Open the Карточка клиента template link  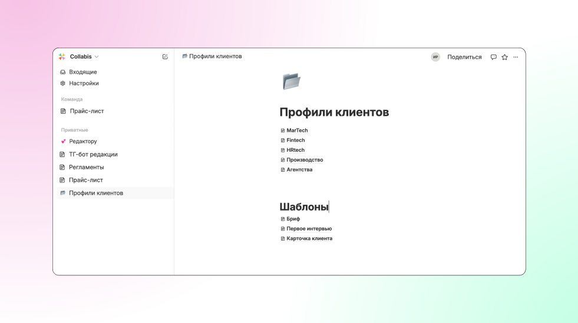pyautogui.click(x=309, y=239)
